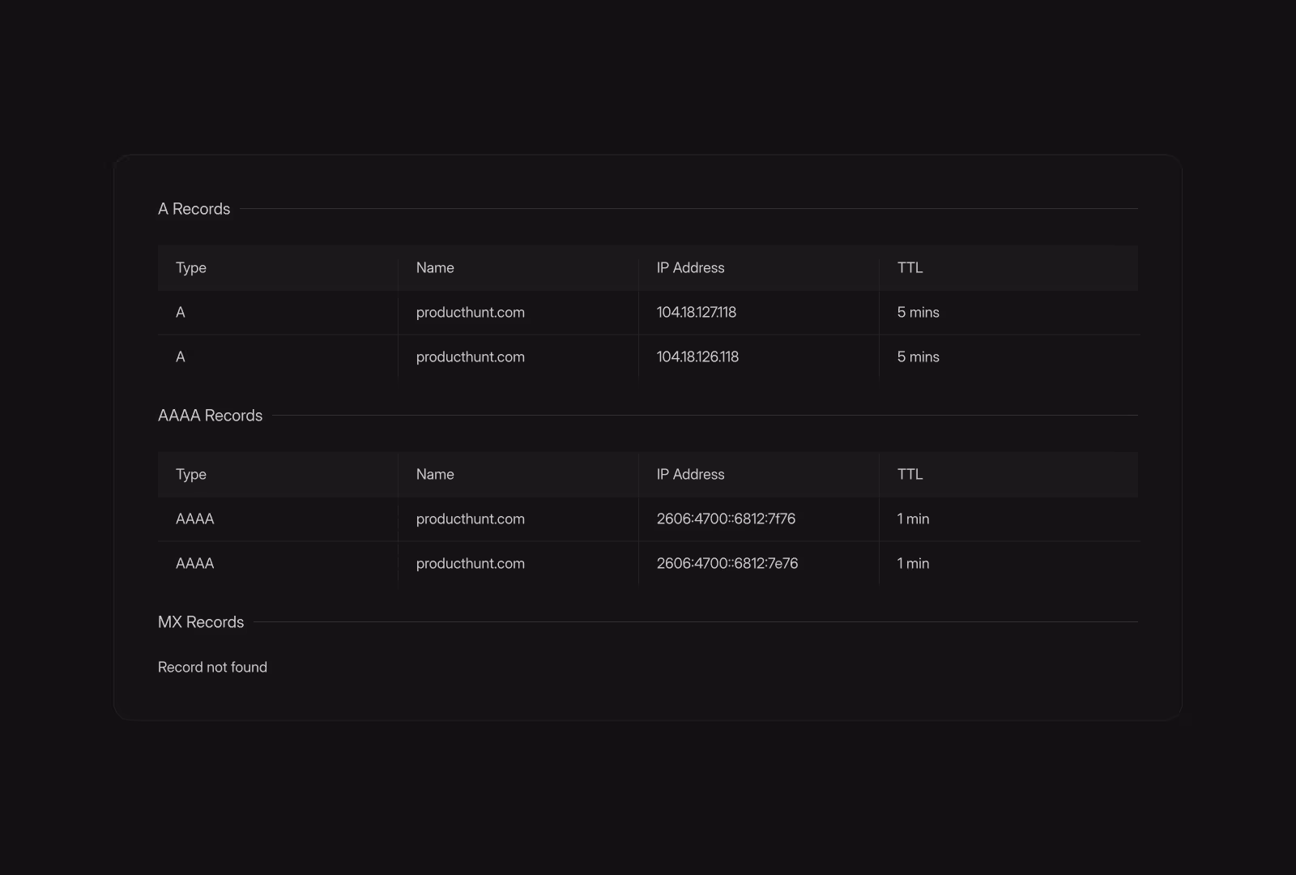This screenshot has width=1296, height=875.
Task: Select the Type column header in A Records
Action: 190,267
